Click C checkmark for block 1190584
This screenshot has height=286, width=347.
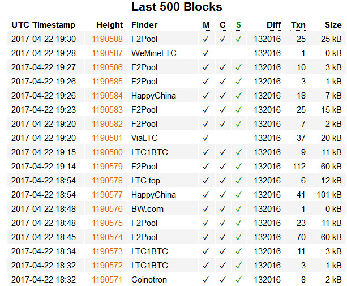(x=222, y=96)
